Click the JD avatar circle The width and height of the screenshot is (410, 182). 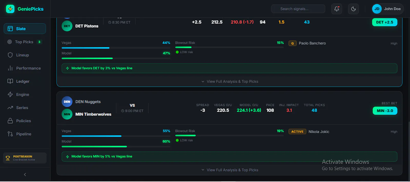click(377, 9)
